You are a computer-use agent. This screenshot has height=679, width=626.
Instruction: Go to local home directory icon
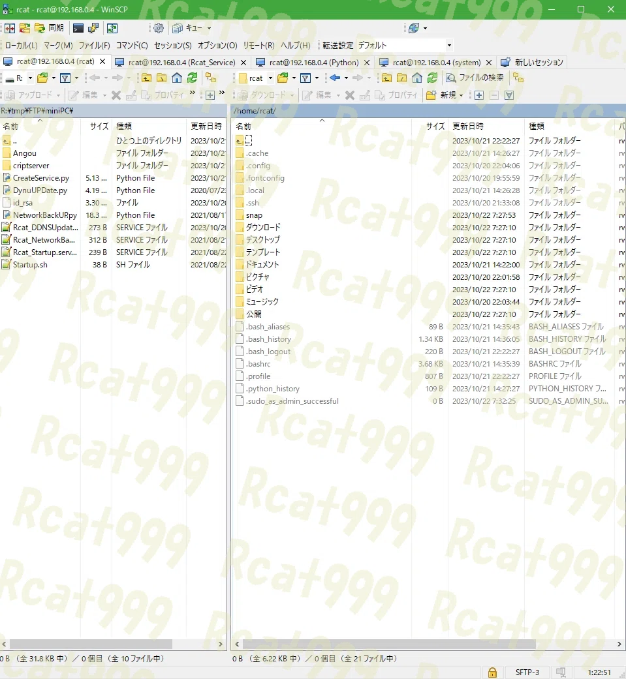[x=177, y=78]
